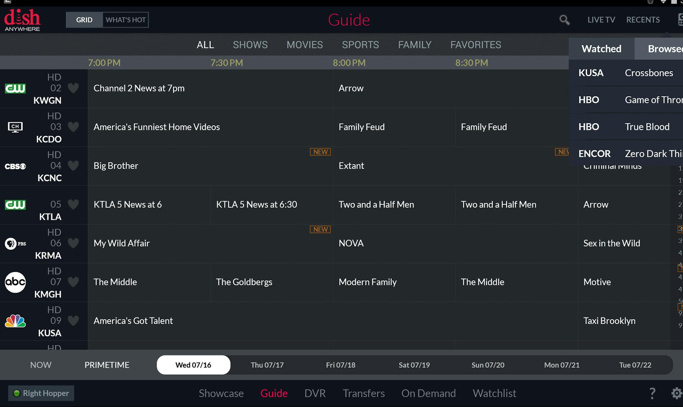The height and width of the screenshot is (407, 683).
Task: Select the MOVIES filter tab
Action: pyautogui.click(x=305, y=45)
